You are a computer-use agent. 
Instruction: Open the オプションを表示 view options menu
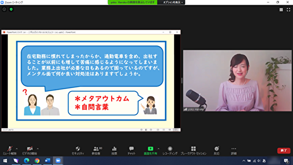coord(173,2)
